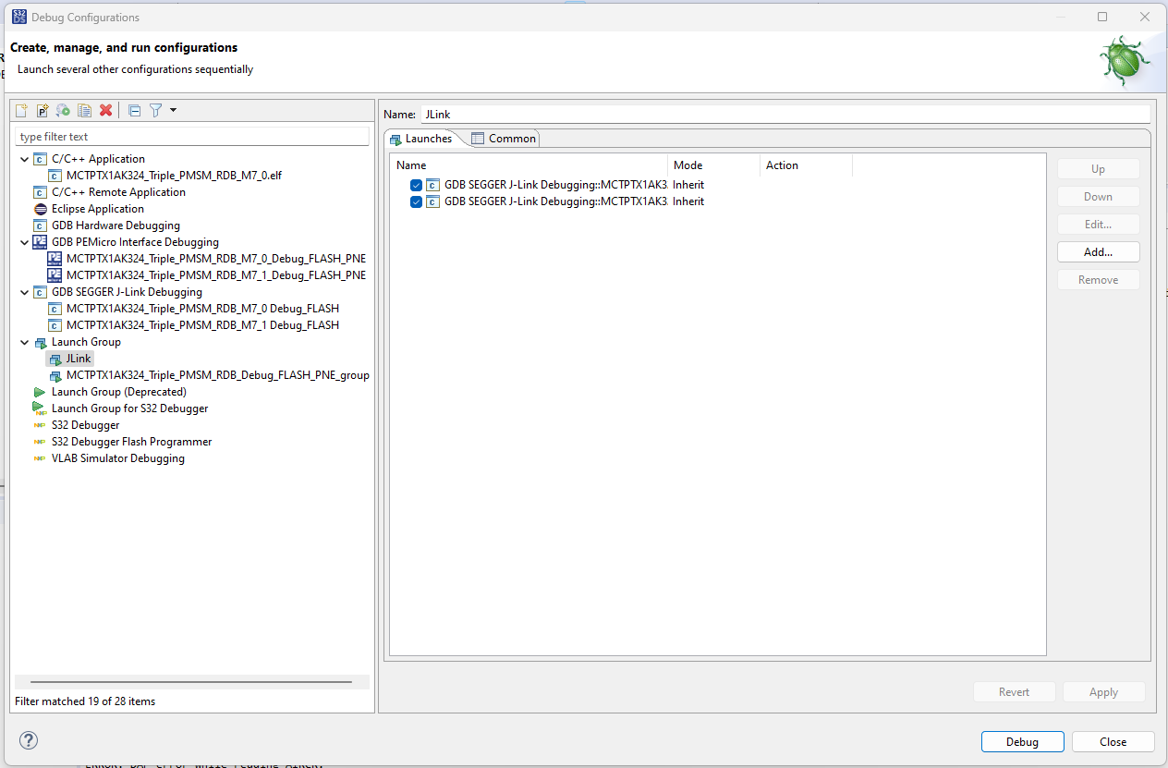Open the filter options dropdown arrow
The height and width of the screenshot is (768, 1168).
171,110
